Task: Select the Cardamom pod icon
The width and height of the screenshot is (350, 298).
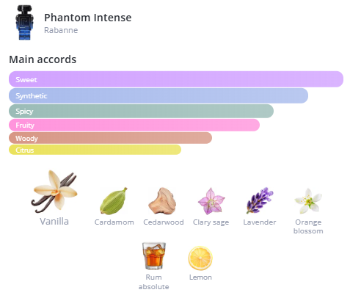Action: coord(114,201)
